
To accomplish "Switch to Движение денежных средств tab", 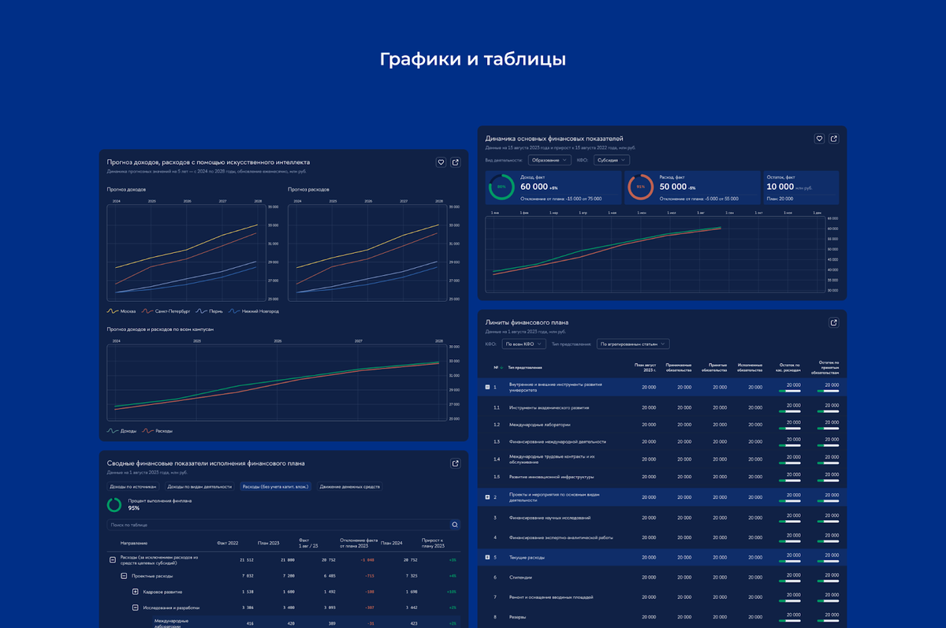I will (x=350, y=487).
